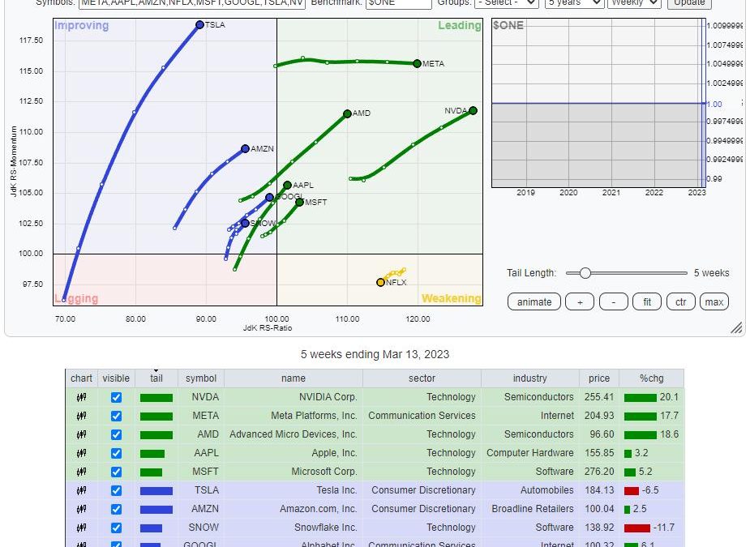The height and width of the screenshot is (547, 750).
Task: Sort table by tail column
Action: 156,378
